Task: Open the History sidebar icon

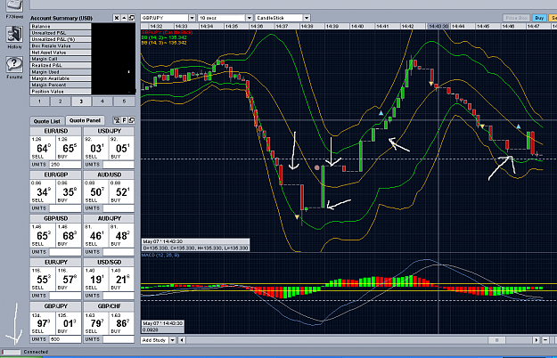Action: [x=14, y=35]
